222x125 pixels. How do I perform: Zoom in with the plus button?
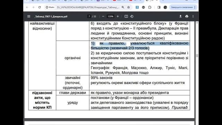coord(118,16)
